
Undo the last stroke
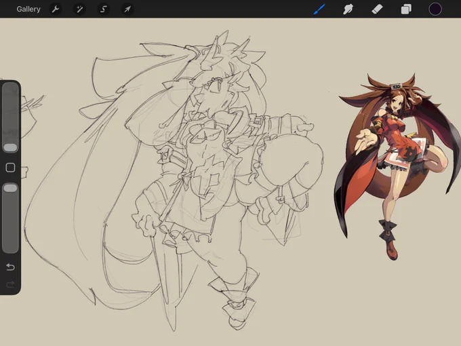click(x=10, y=267)
